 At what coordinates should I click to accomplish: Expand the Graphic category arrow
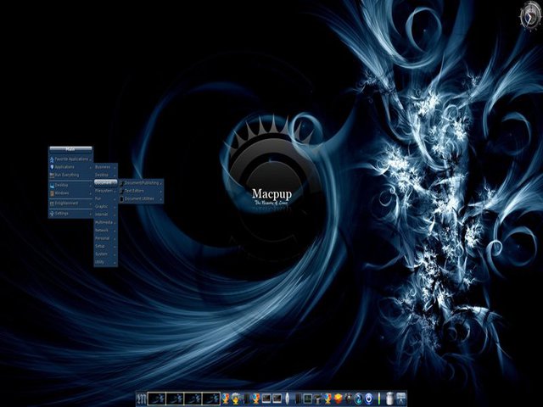point(115,207)
